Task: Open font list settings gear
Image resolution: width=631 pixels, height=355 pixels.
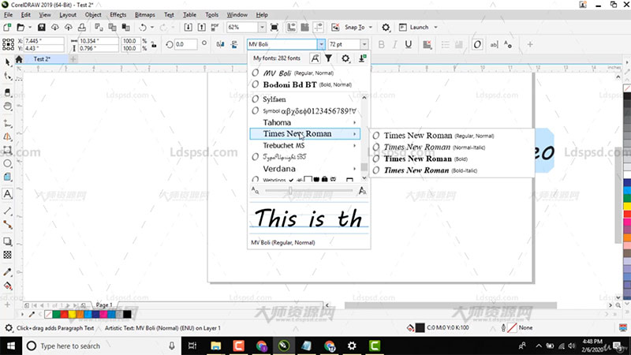Action: tap(345, 58)
